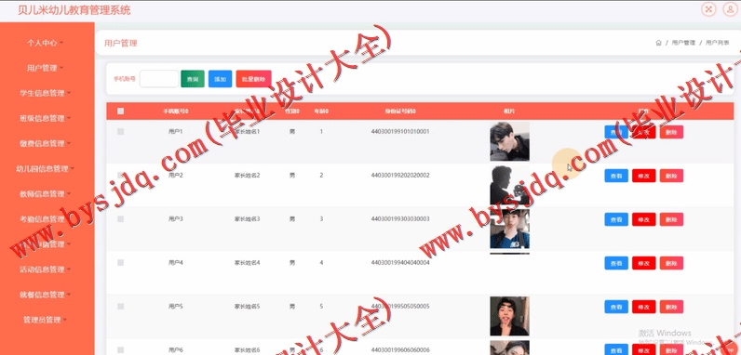The width and height of the screenshot is (741, 355).
Task: Click 删除 for the 用户2 row
Action: (671, 176)
